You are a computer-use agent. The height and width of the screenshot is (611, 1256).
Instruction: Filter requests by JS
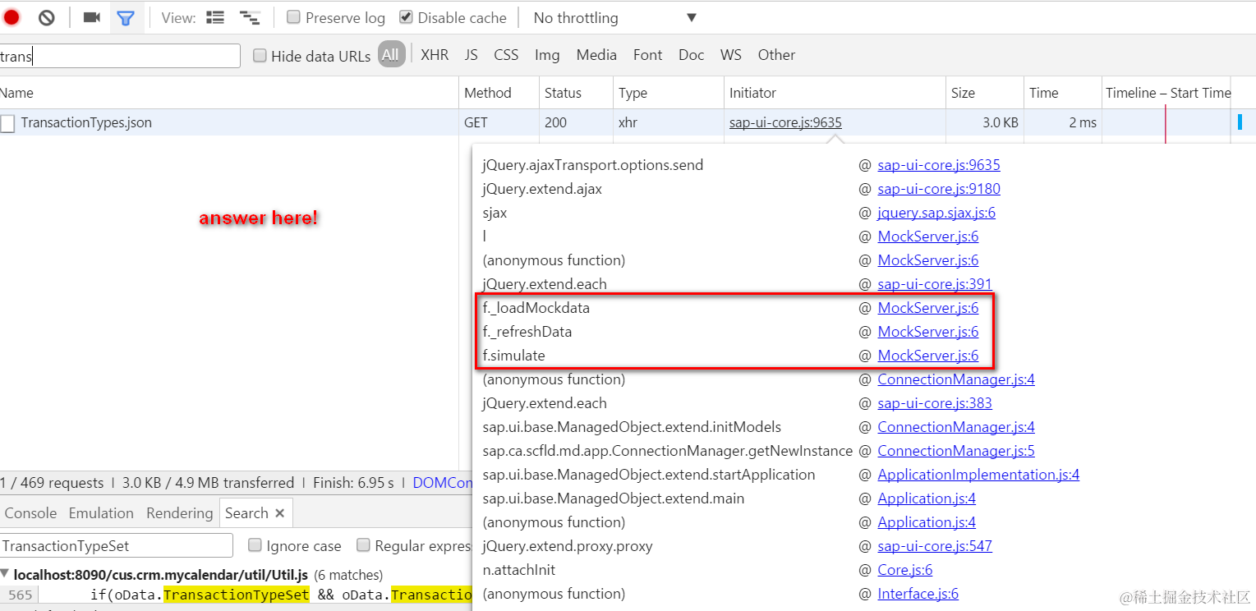tap(471, 55)
